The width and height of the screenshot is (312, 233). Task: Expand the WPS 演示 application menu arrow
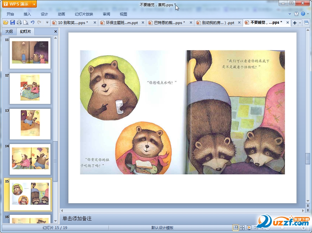click(x=34, y=4)
